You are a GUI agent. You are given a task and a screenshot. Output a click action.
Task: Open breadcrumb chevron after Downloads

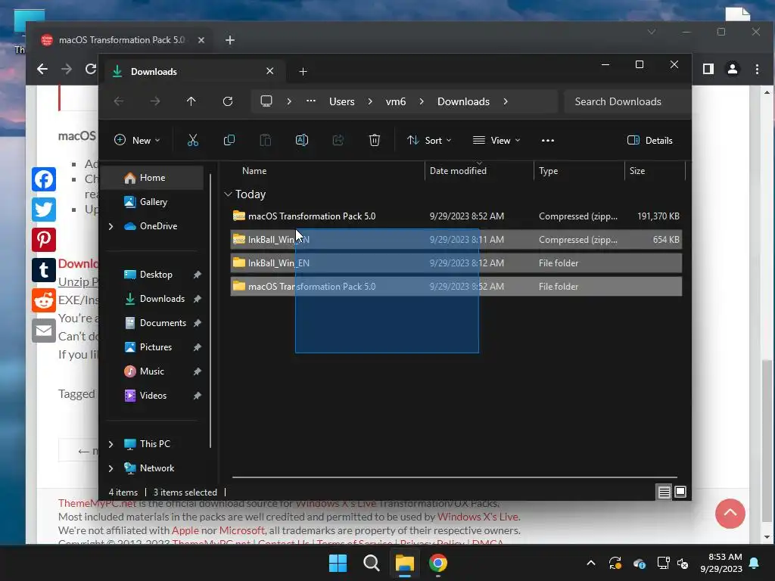click(505, 101)
